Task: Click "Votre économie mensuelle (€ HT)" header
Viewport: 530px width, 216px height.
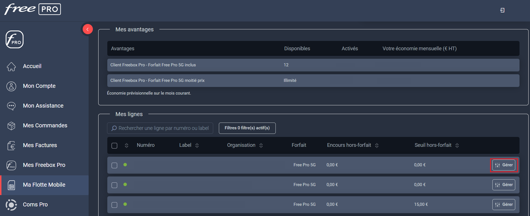Action: tap(420, 49)
